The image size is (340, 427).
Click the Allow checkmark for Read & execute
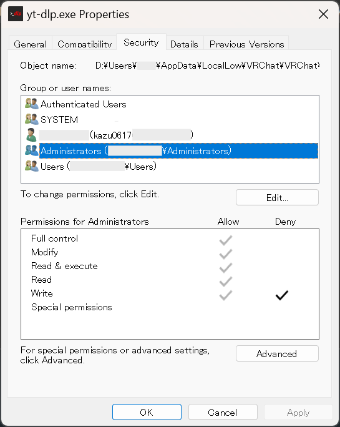pyautogui.click(x=226, y=268)
